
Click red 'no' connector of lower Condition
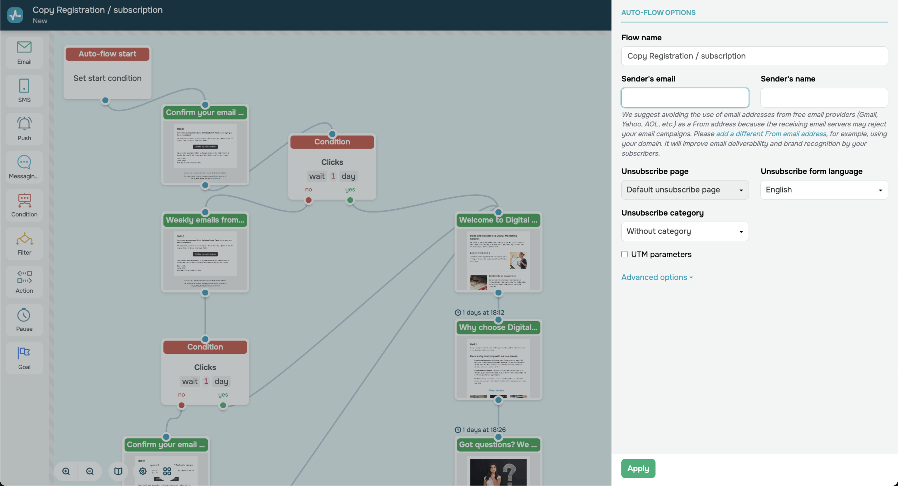[181, 405]
